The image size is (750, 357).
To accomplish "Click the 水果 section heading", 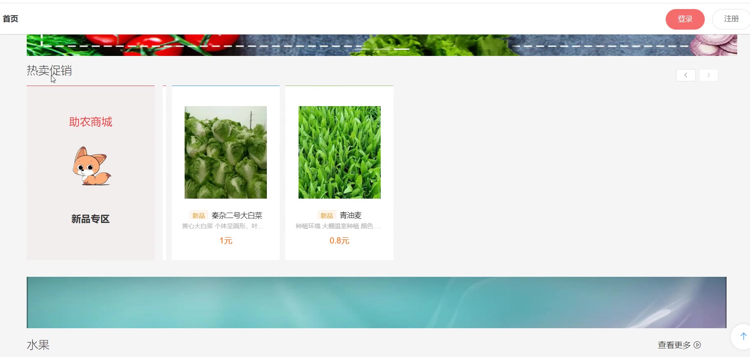I will click(38, 345).
